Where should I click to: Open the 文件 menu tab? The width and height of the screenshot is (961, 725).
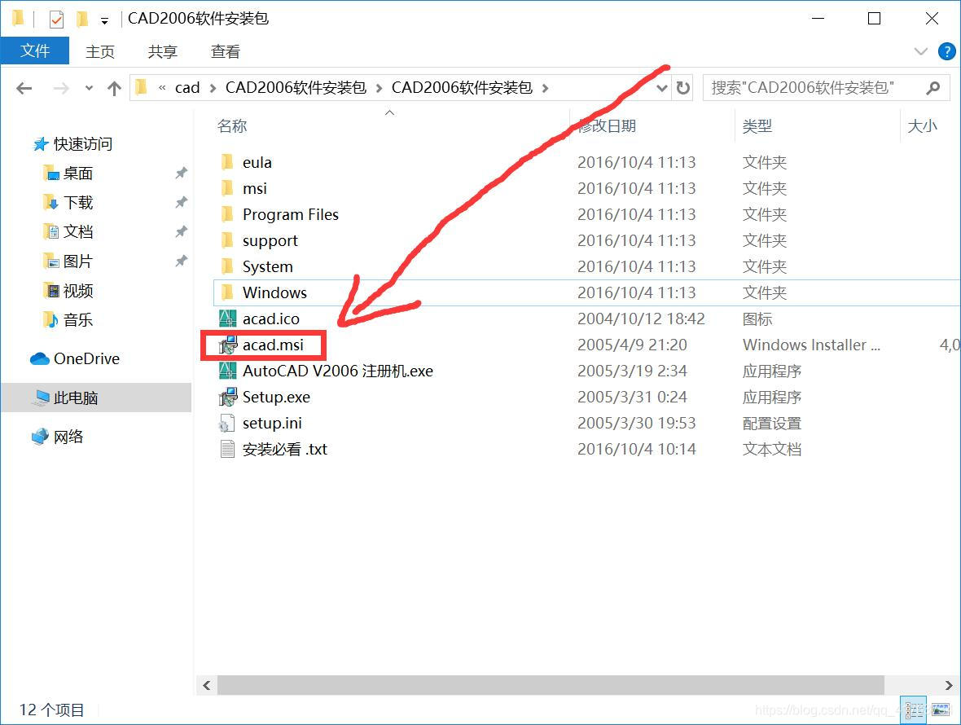coord(35,51)
